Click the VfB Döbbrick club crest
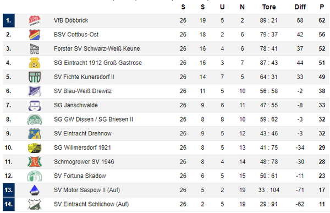The height and width of the screenshot is (213, 330). point(35,20)
